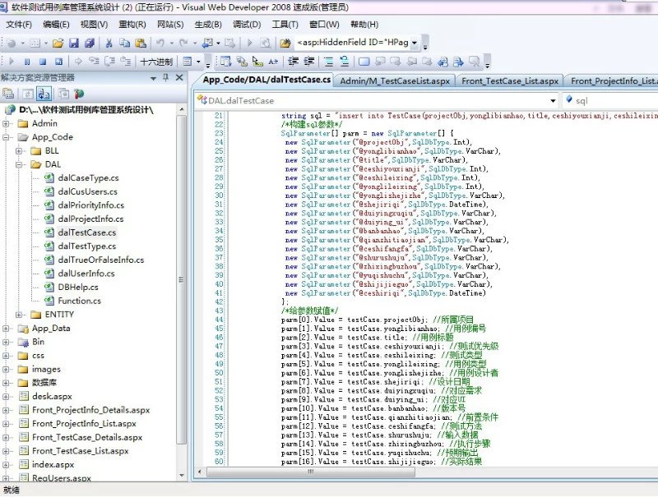This screenshot has width=658, height=497.
Task: Open the 文件(F) menu
Action: click(19, 25)
